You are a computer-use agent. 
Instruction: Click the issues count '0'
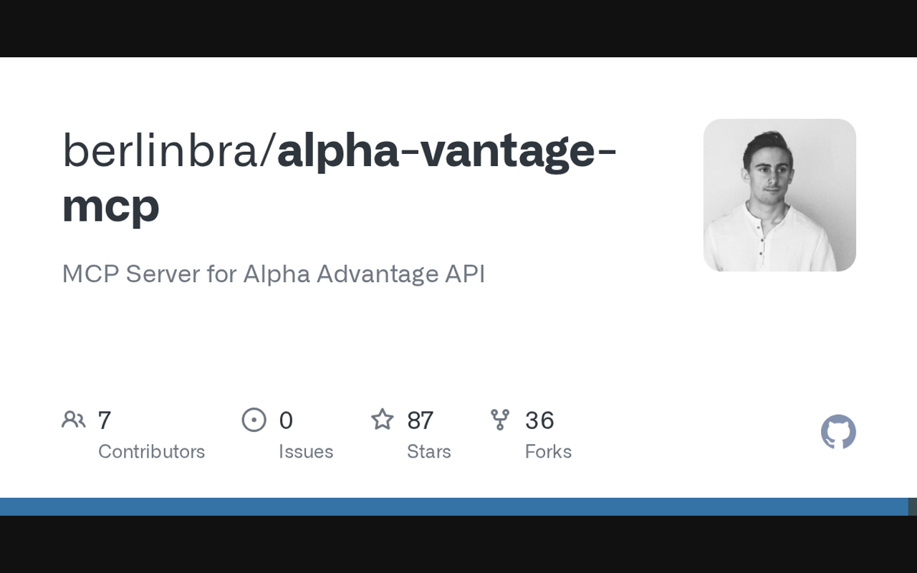click(286, 420)
